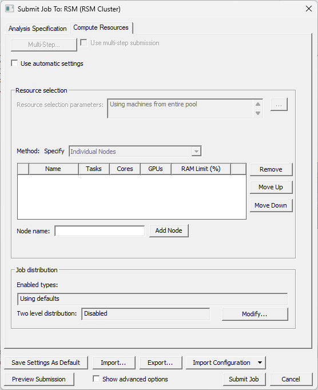Screen dimensions: 318x390
Task: Close the Submit Job dialog
Action: (x=308, y=9)
